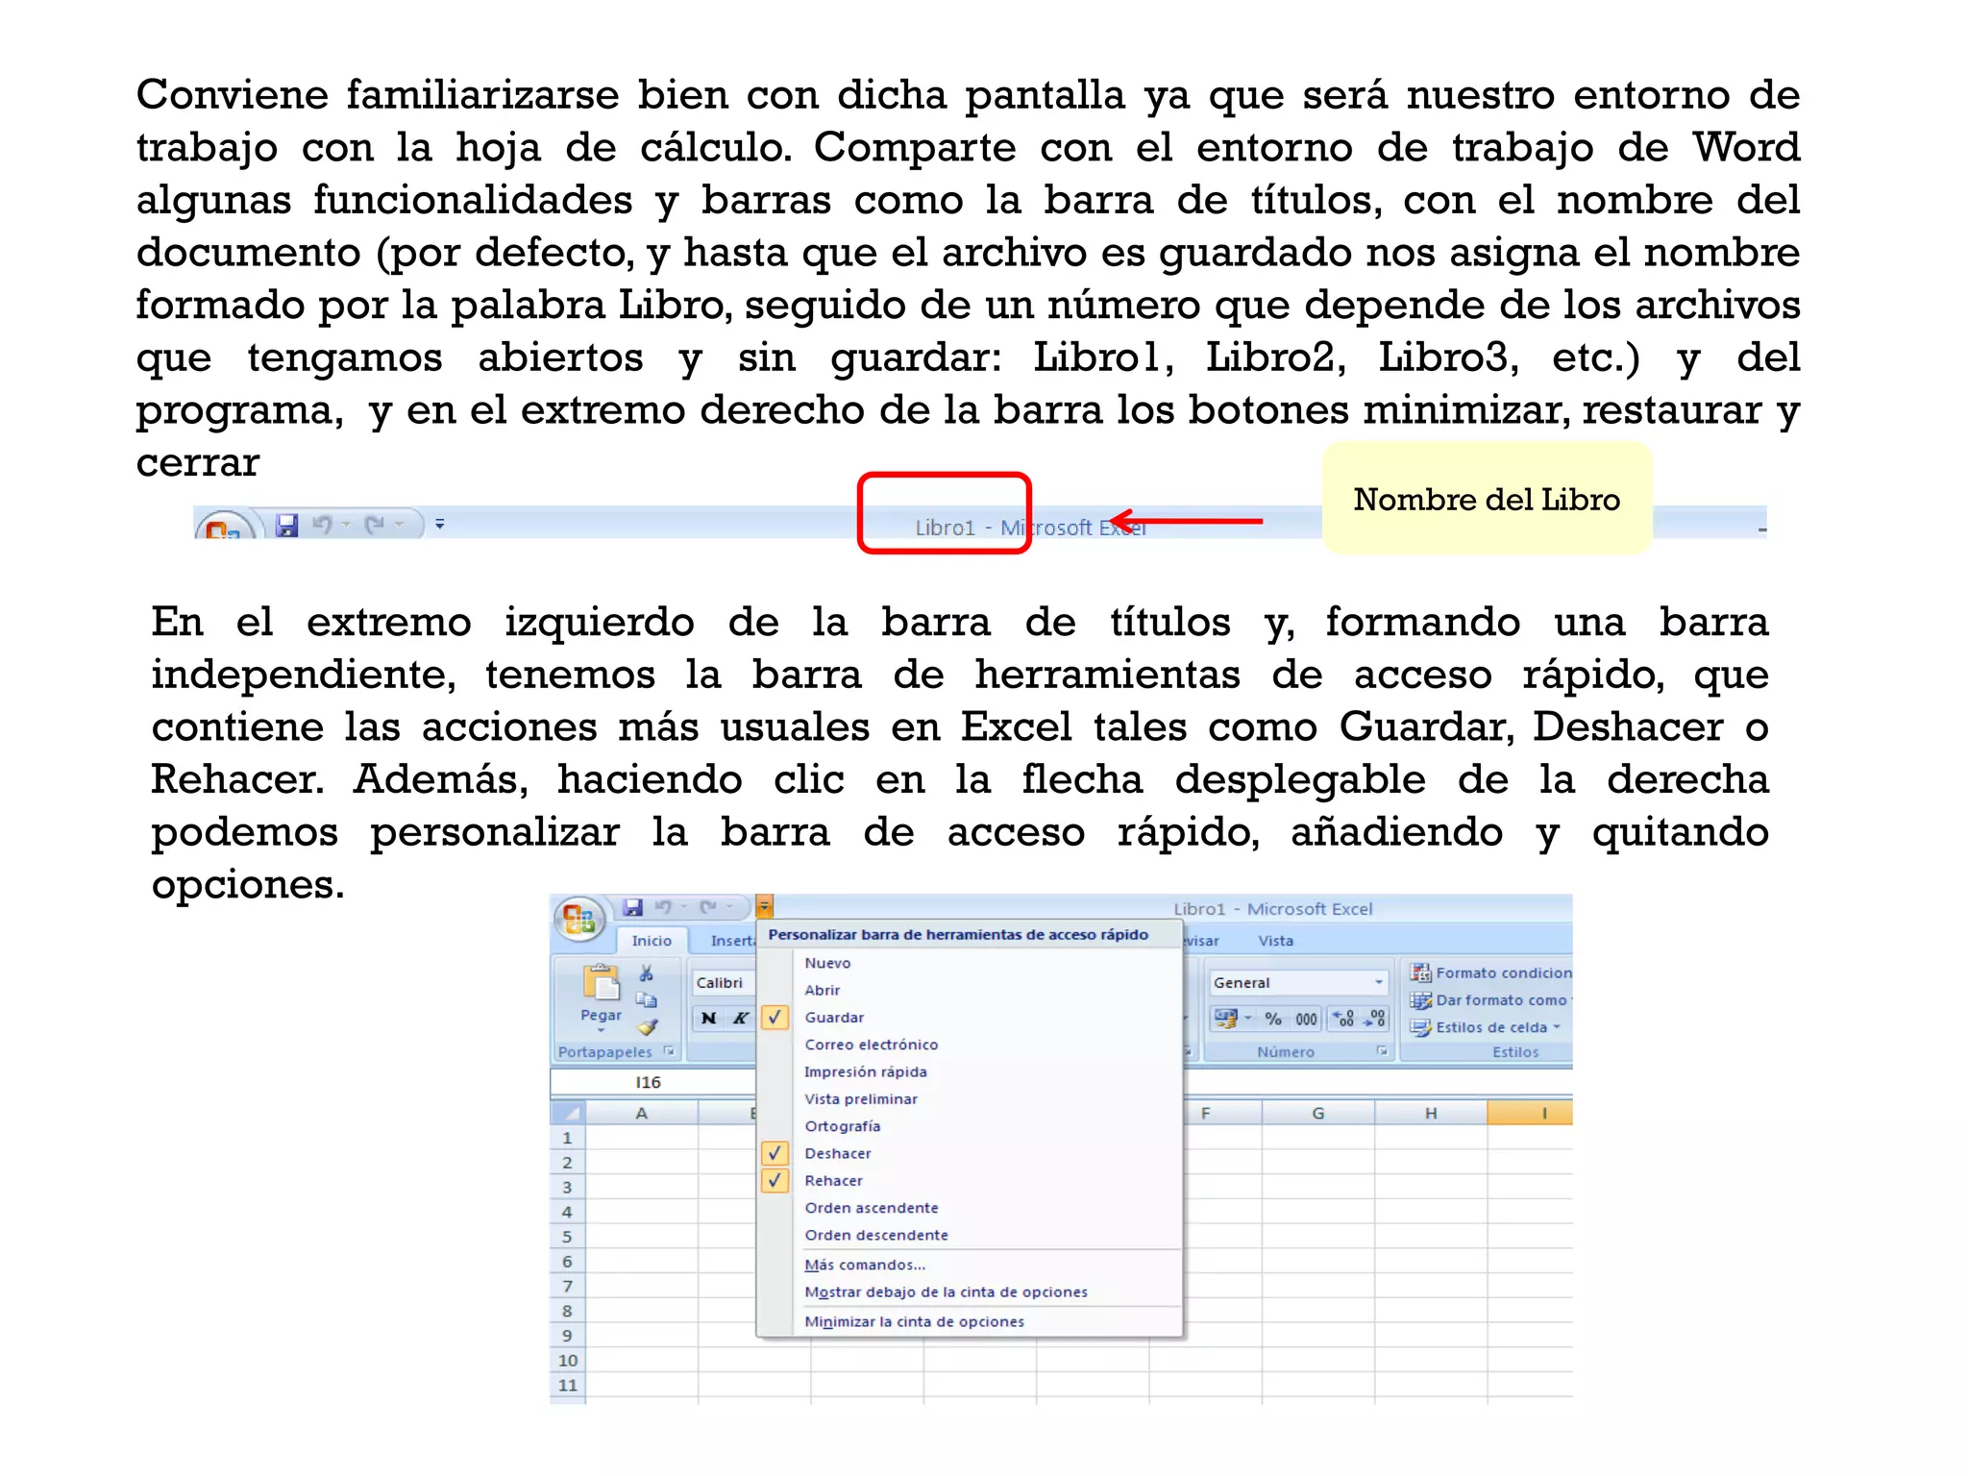Click the accounting number format coins icon

(x=1225, y=1018)
